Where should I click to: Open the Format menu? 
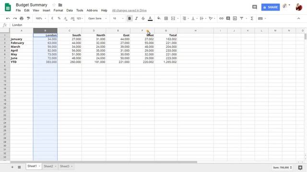[x=58, y=11]
